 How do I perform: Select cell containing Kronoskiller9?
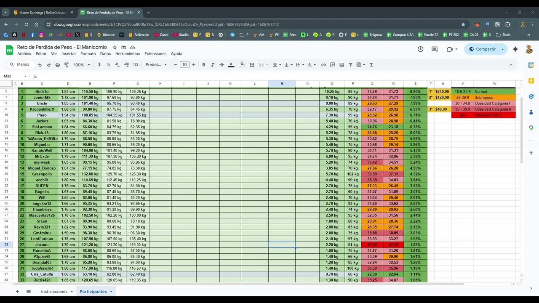pyautogui.click(x=42, y=109)
